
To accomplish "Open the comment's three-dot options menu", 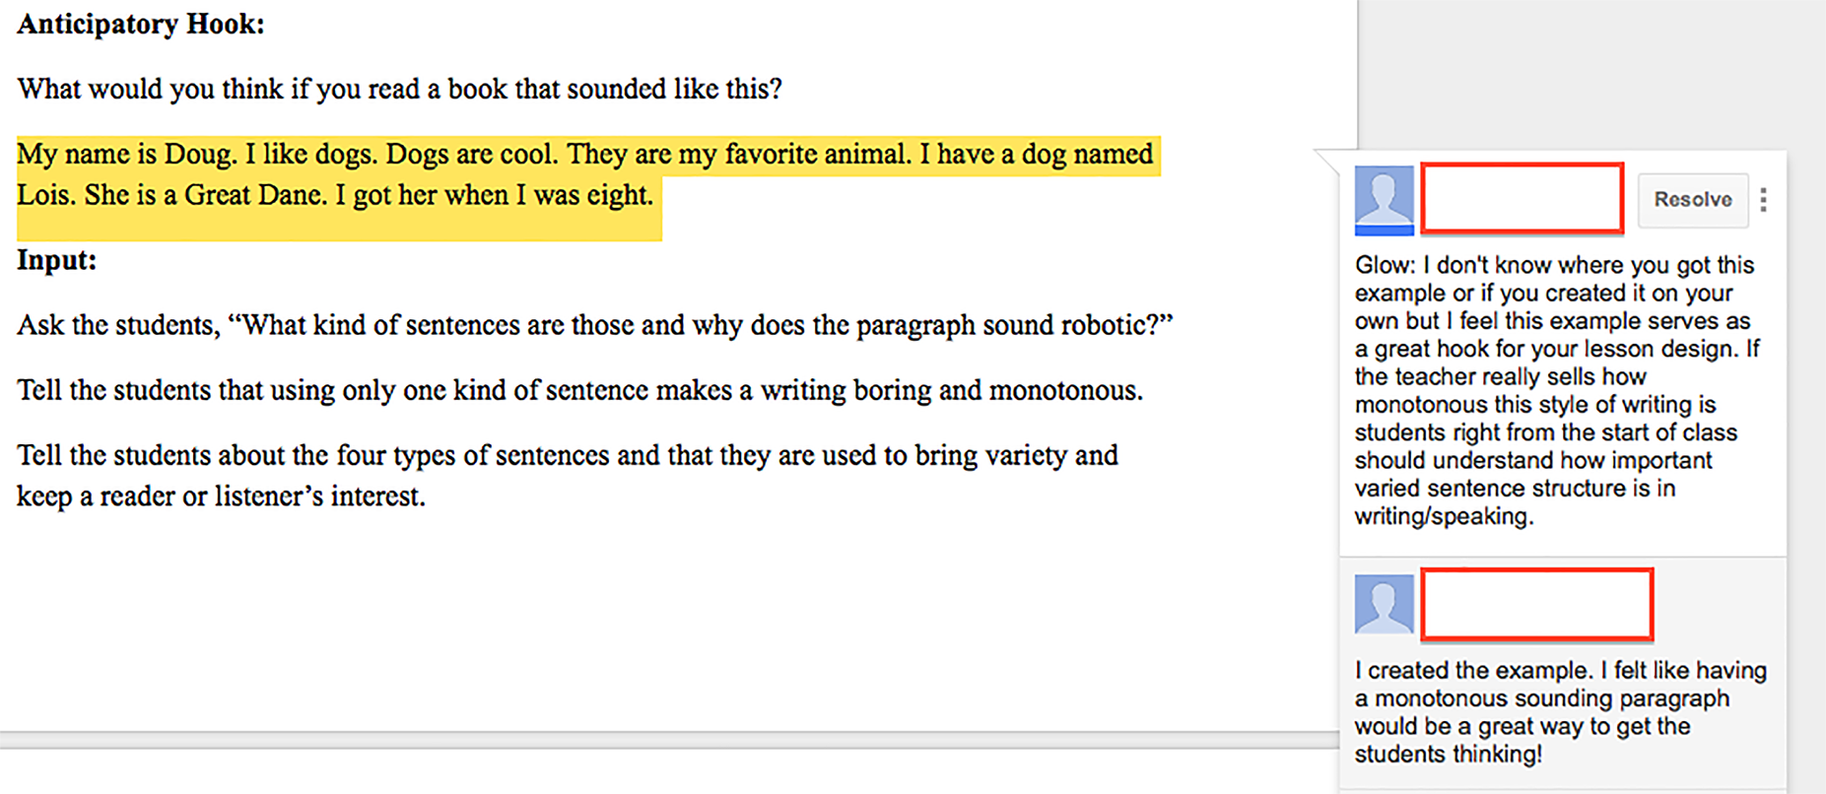I will [1763, 200].
